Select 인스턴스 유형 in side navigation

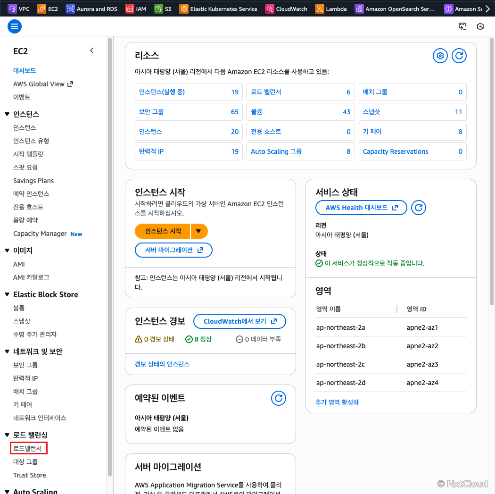[x=31, y=141]
